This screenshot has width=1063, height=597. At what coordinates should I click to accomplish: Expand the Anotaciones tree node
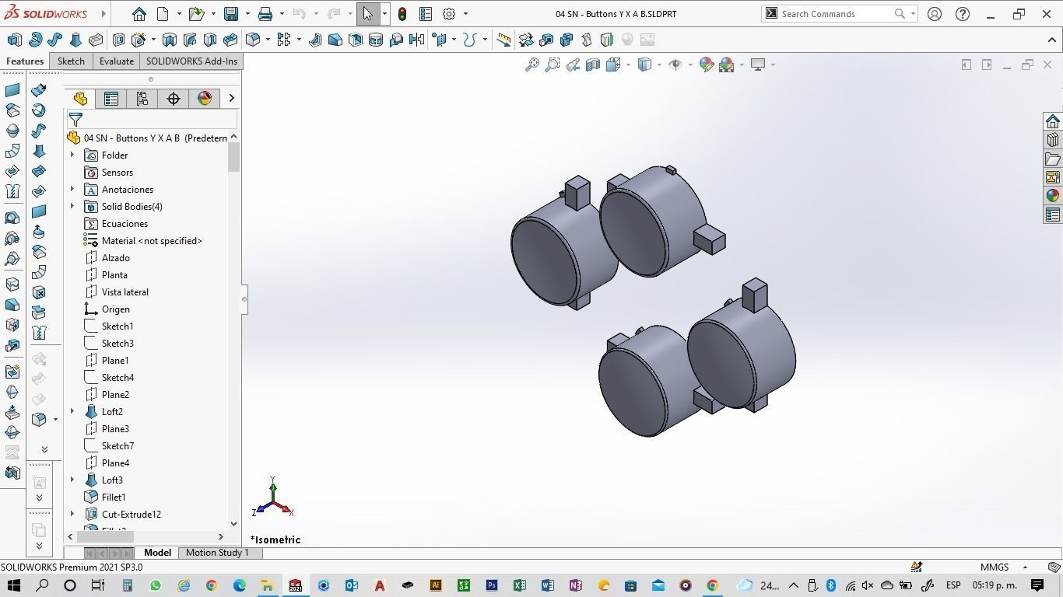point(72,190)
